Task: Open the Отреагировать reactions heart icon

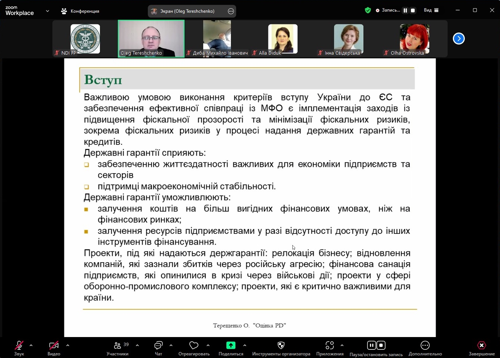Action: coord(194,345)
